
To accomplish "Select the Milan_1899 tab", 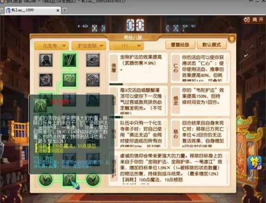I will tap(32, 10).
